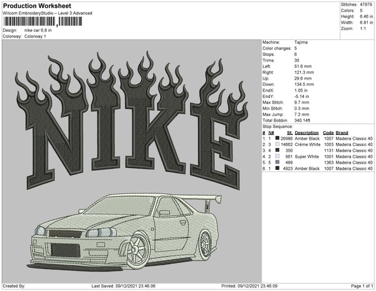Click the Right value '121.3 mm'
Image resolution: width=376 pixels, height=291 pixels.
pos(304,73)
